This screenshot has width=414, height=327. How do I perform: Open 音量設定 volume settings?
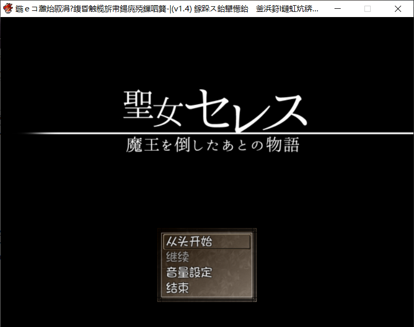pos(189,272)
